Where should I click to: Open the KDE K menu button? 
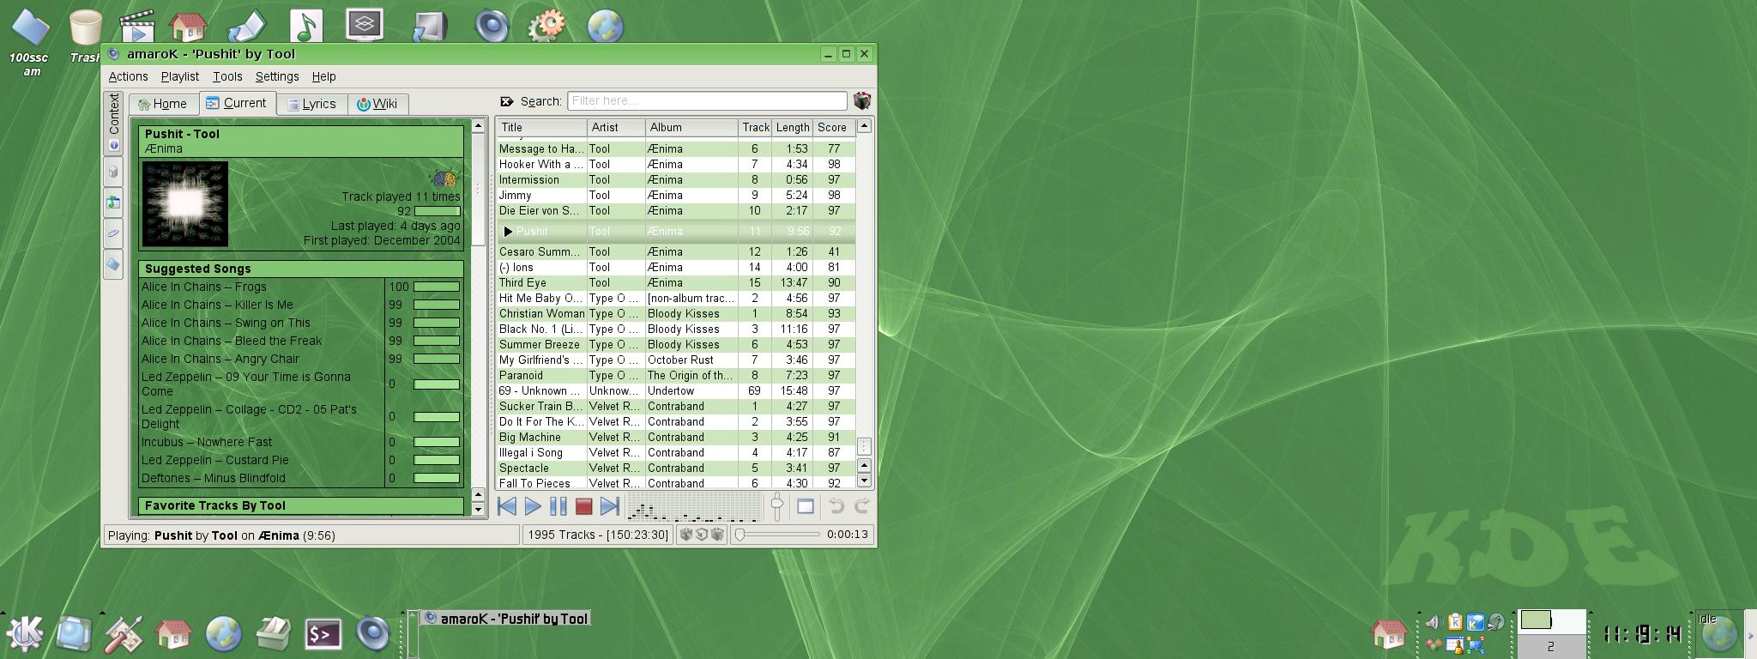pyautogui.click(x=25, y=633)
